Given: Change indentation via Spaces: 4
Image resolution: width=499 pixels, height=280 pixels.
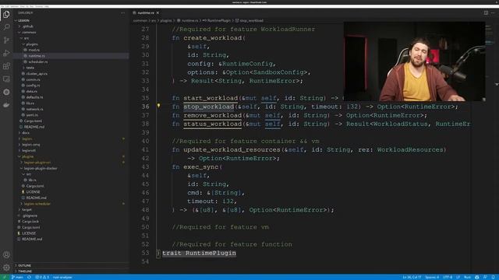Looking at the screenshot, I should pyautogui.click(x=432, y=277).
